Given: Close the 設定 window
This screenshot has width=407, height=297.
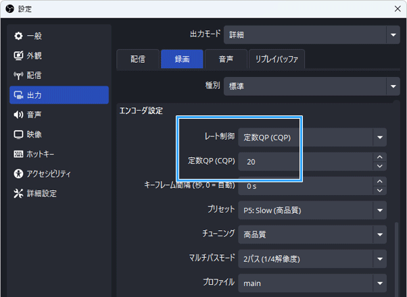Looking at the screenshot, I should [x=398, y=9].
